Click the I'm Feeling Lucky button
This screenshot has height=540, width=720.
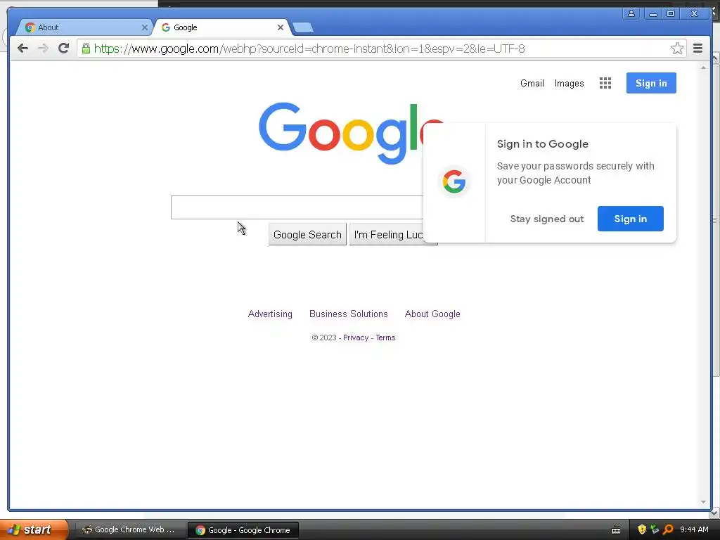[x=388, y=235]
